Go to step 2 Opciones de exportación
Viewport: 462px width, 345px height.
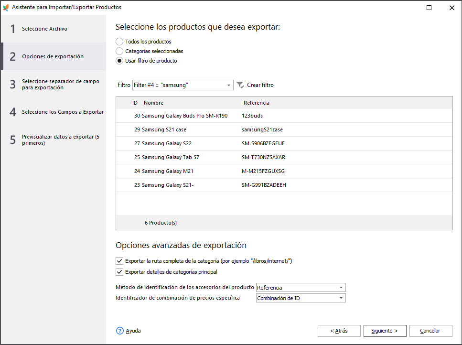point(54,56)
